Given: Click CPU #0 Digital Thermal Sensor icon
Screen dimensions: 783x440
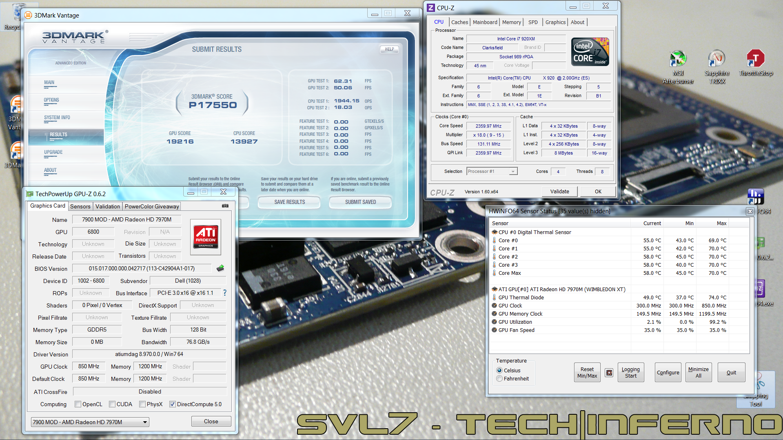Looking at the screenshot, I should click(x=495, y=232).
